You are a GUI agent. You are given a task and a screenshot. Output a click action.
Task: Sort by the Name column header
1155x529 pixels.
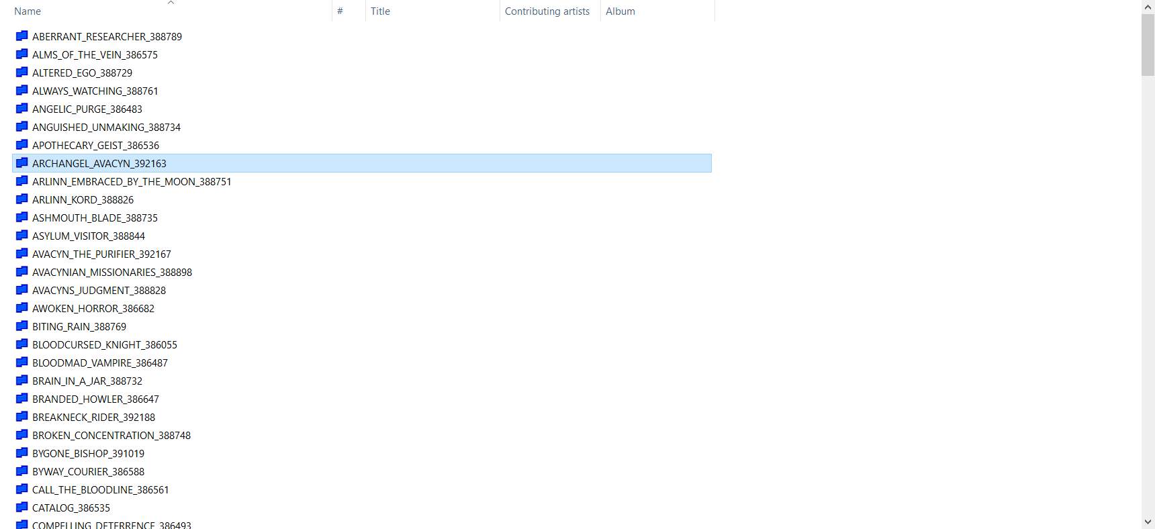[28, 11]
